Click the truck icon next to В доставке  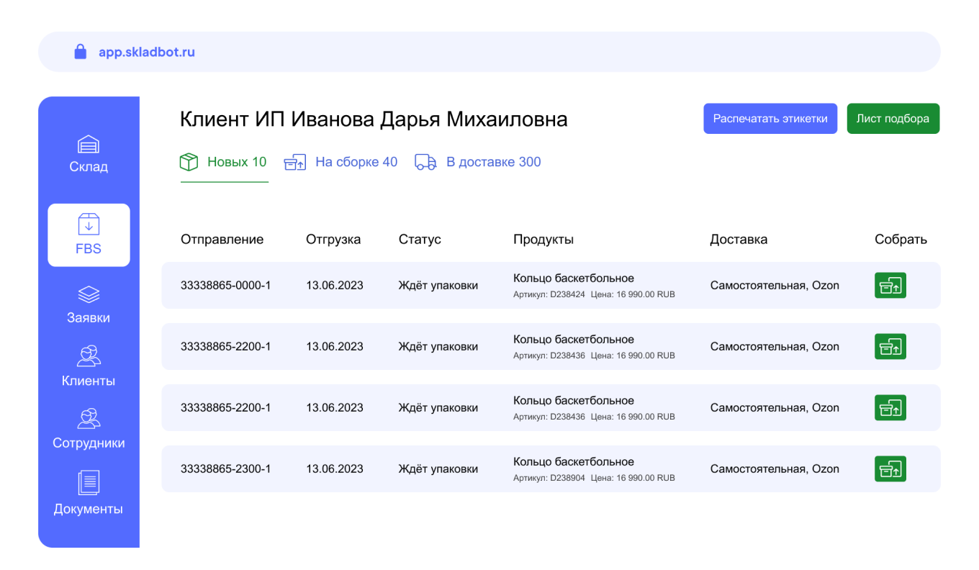point(425,162)
